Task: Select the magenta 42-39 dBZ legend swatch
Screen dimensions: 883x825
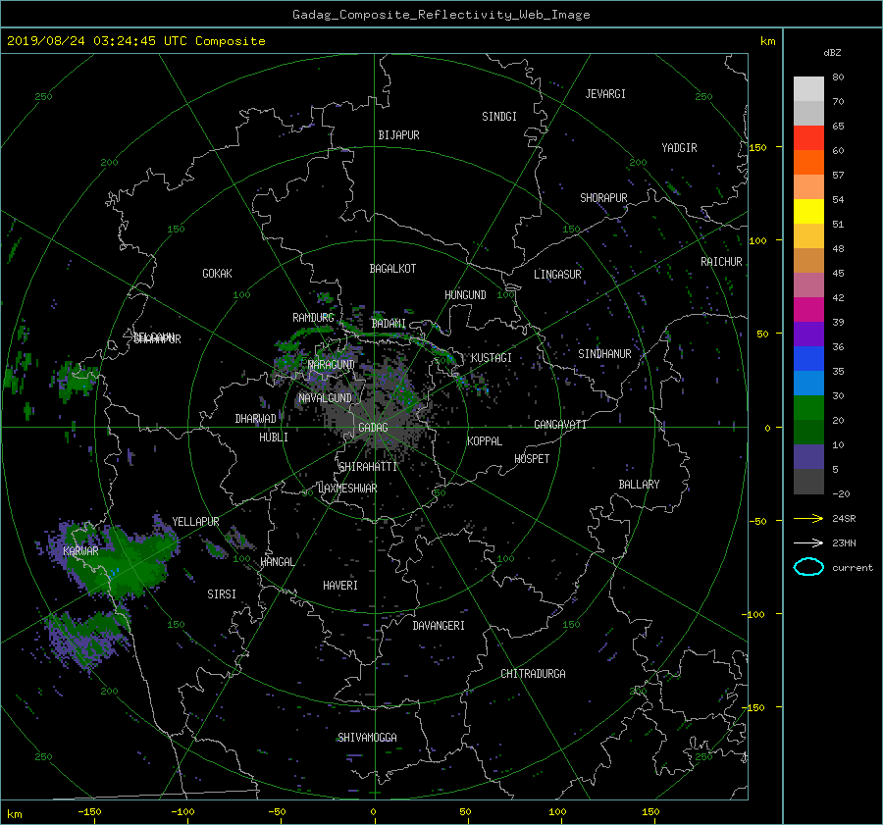Action: point(808,309)
